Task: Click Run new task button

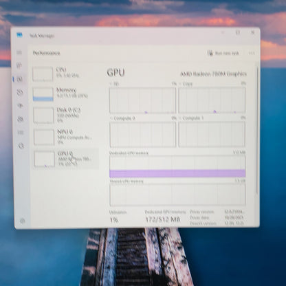Action: [223, 53]
